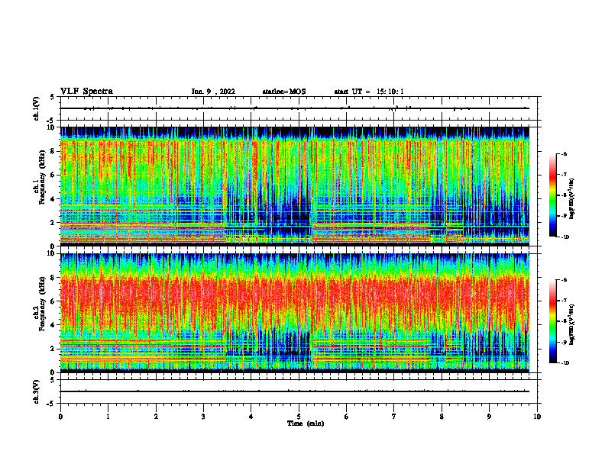605x467 pixels.
Task: Click ch.2 frequency axis tick '2'
Action: 53,349
